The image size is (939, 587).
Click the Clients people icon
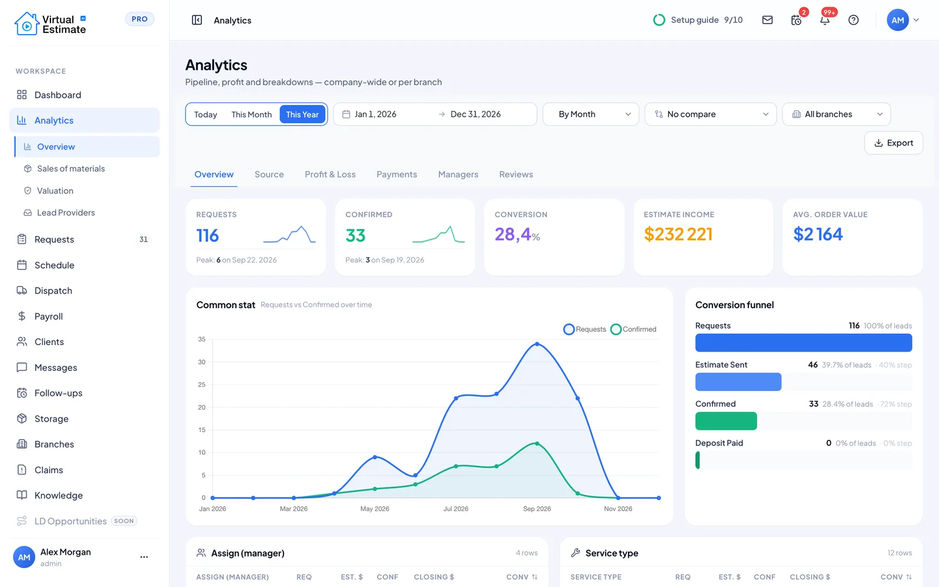tap(22, 342)
